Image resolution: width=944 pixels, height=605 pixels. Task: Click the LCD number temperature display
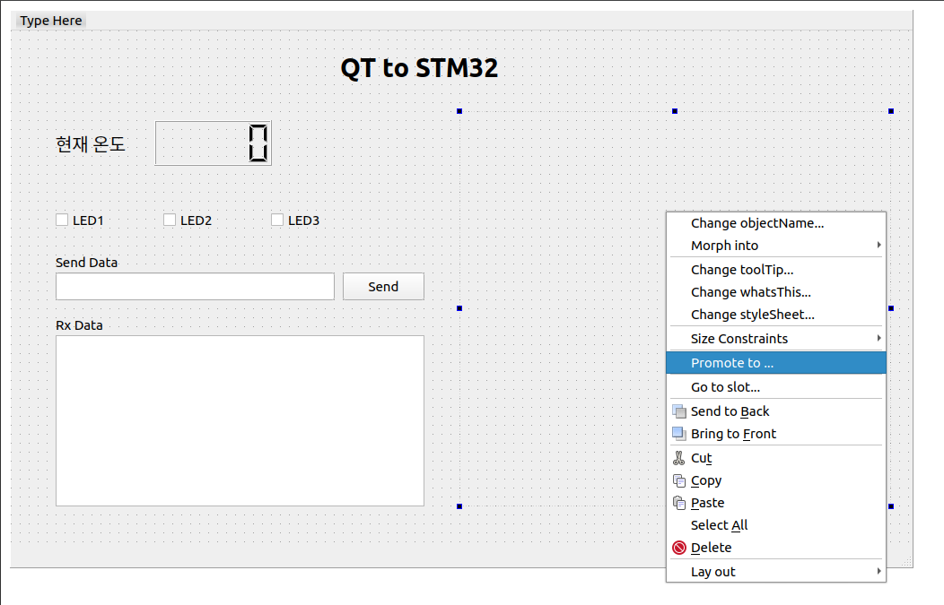[x=214, y=143]
